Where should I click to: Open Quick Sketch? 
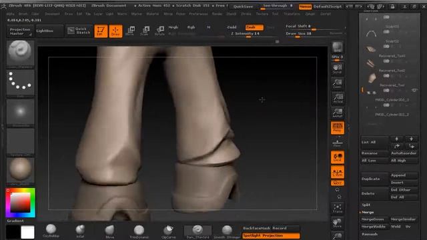[79, 31]
